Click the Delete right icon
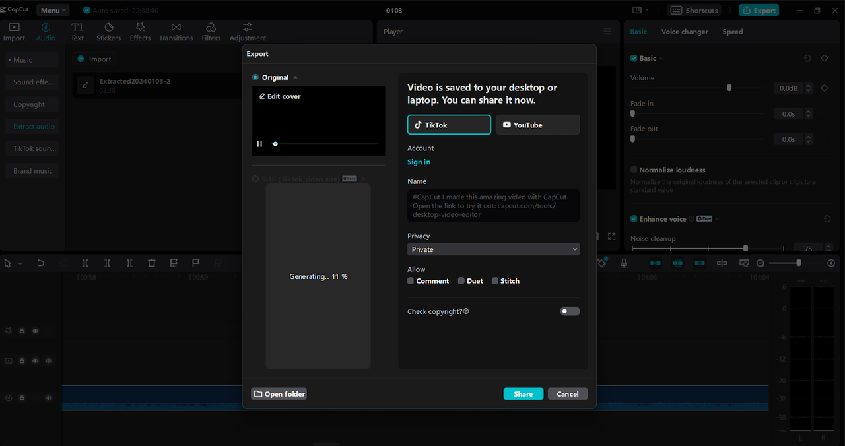 click(129, 263)
